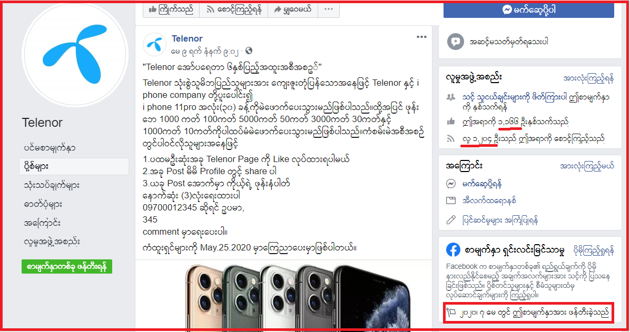Click the pencil suggest edits icon
Viewport: 630px width, 332px height.
tap(451, 220)
